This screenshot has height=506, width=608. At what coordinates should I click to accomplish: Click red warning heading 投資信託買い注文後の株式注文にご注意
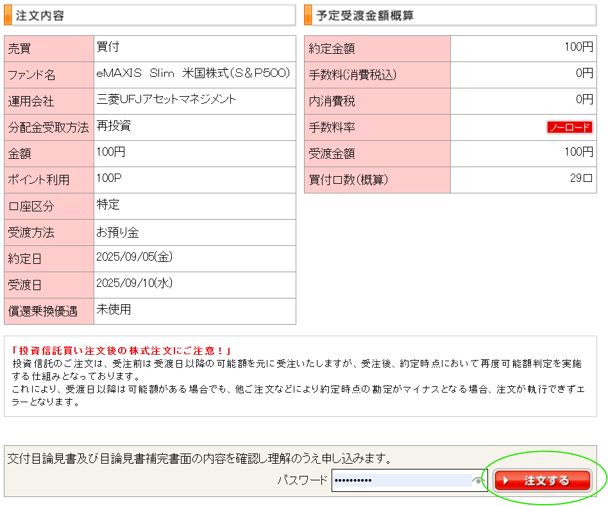tap(122, 351)
